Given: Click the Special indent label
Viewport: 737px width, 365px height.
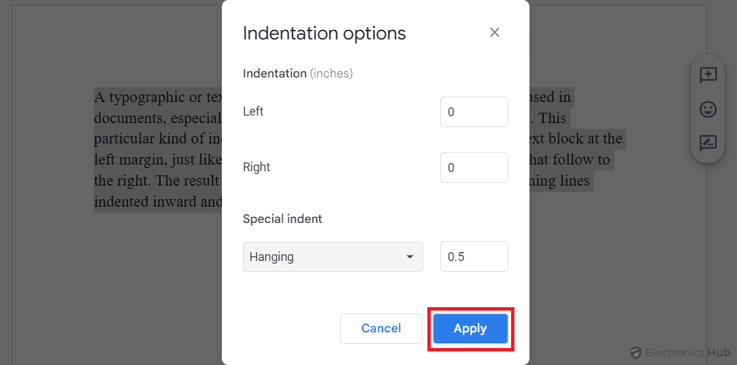Looking at the screenshot, I should pyautogui.click(x=282, y=219).
